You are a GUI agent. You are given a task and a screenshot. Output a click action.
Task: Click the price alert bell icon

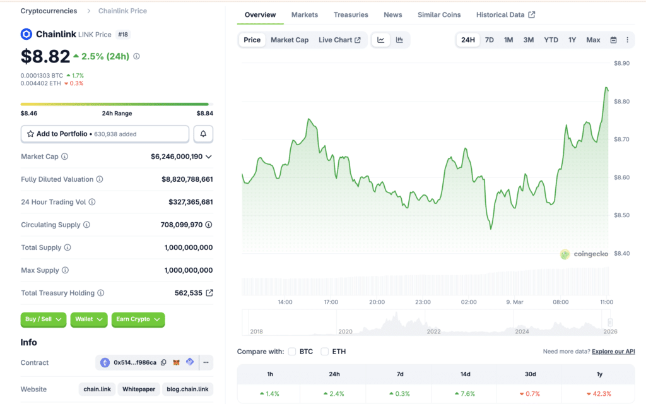coord(203,134)
